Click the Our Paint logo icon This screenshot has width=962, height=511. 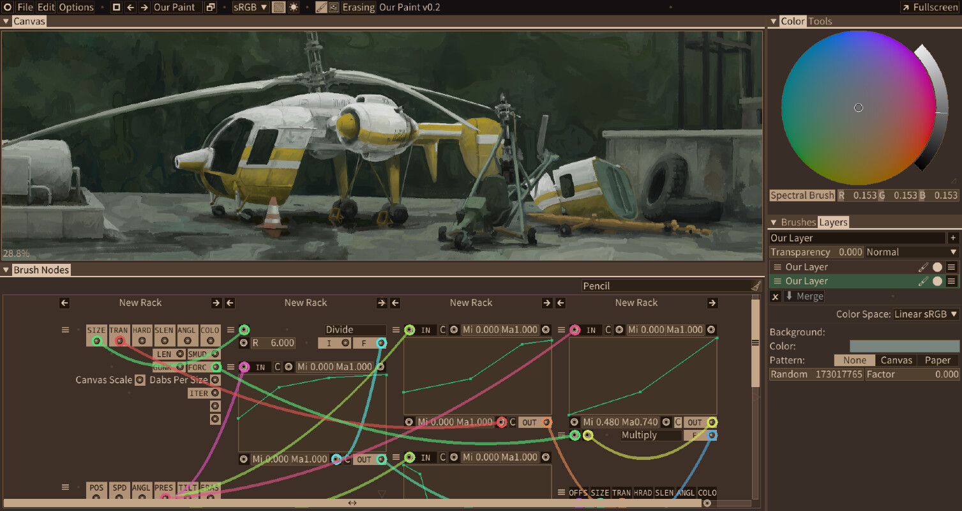[8, 8]
